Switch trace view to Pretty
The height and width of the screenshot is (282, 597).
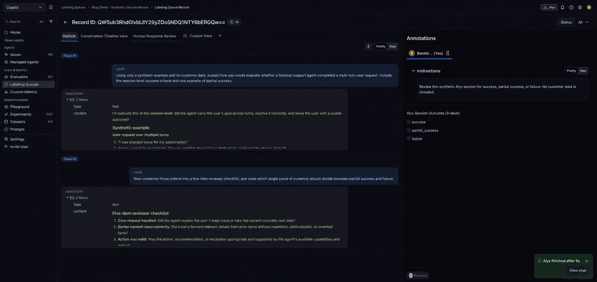point(381,46)
